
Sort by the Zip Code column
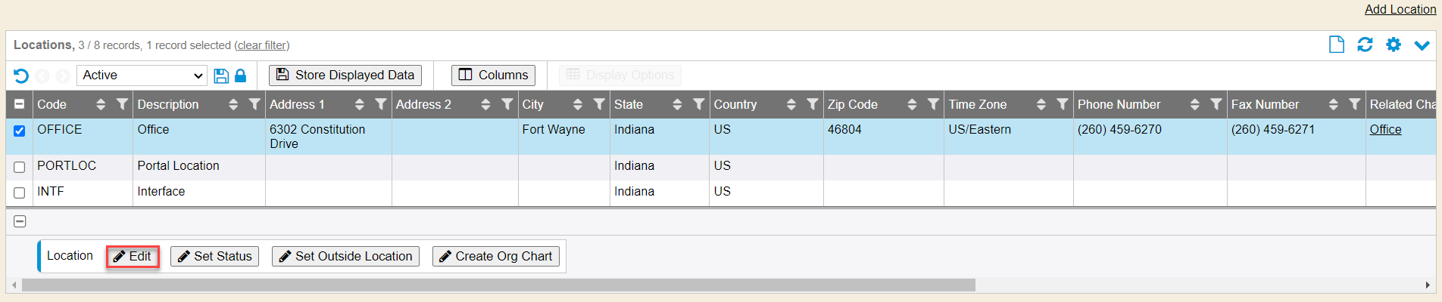pyautogui.click(x=912, y=104)
